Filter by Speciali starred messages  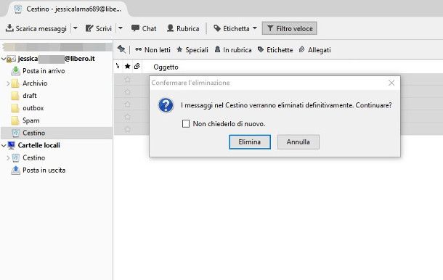pyautogui.click(x=192, y=50)
